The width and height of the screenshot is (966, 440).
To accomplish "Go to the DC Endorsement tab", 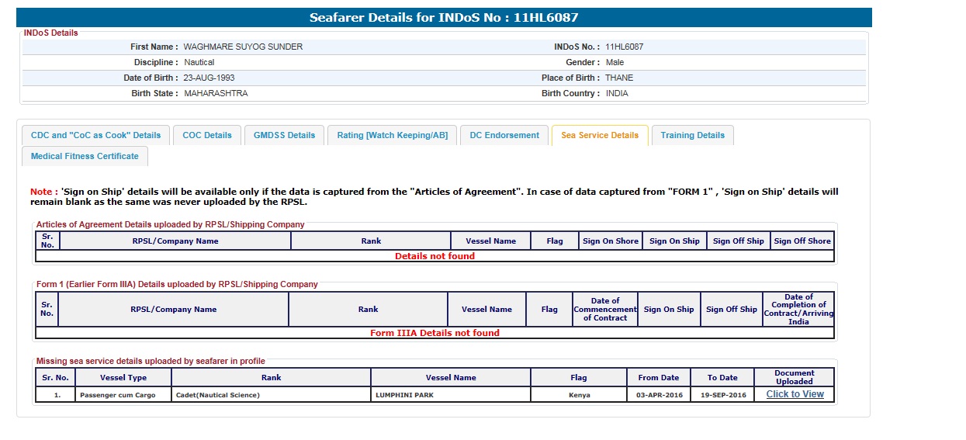I will pyautogui.click(x=504, y=135).
